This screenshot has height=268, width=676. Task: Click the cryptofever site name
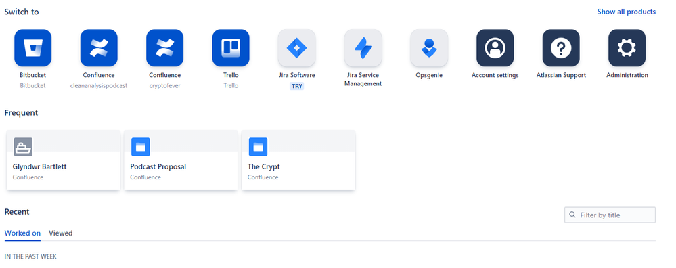click(x=164, y=86)
